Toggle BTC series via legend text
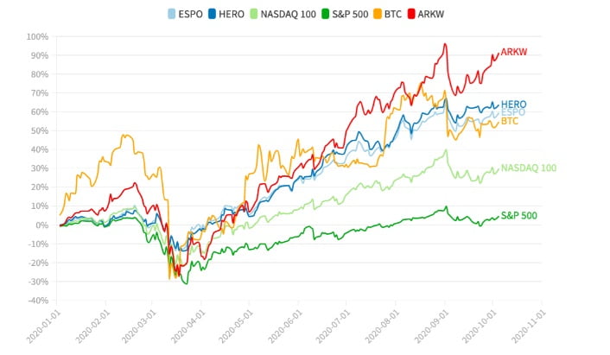 tap(393, 14)
